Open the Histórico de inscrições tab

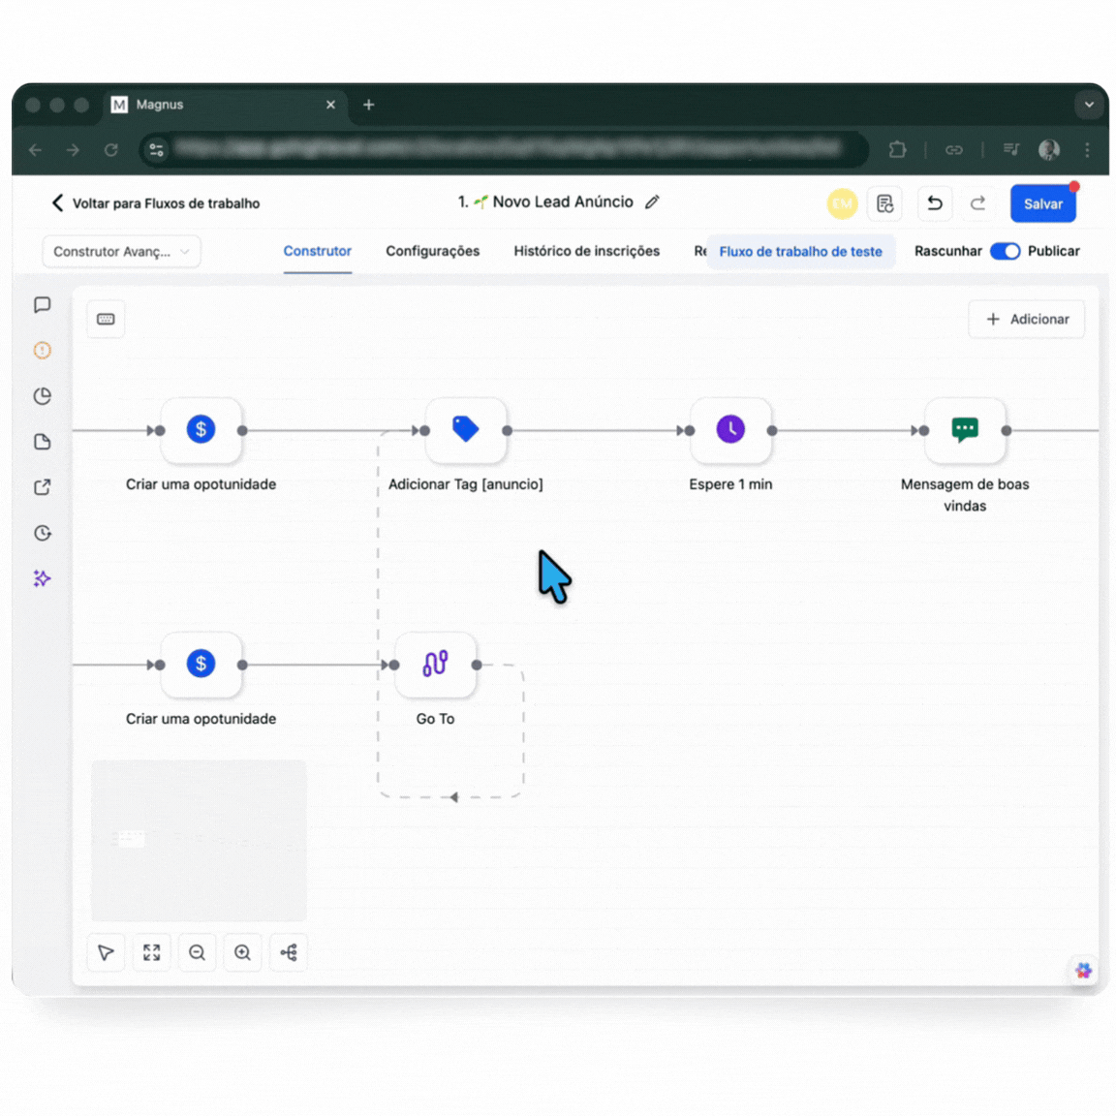point(586,251)
